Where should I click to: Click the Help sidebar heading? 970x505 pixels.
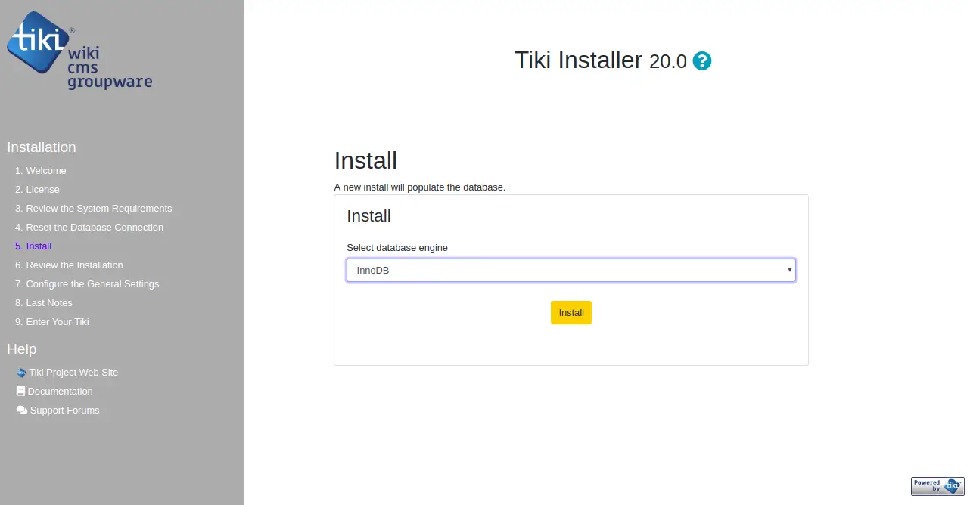click(x=22, y=349)
